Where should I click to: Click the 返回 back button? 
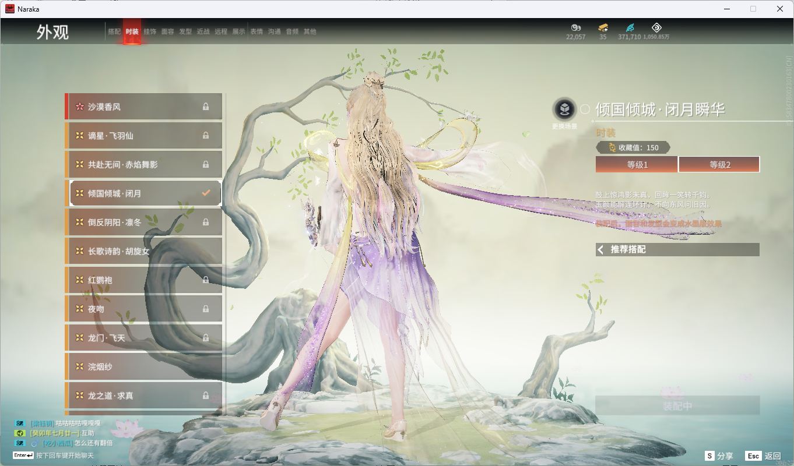764,456
